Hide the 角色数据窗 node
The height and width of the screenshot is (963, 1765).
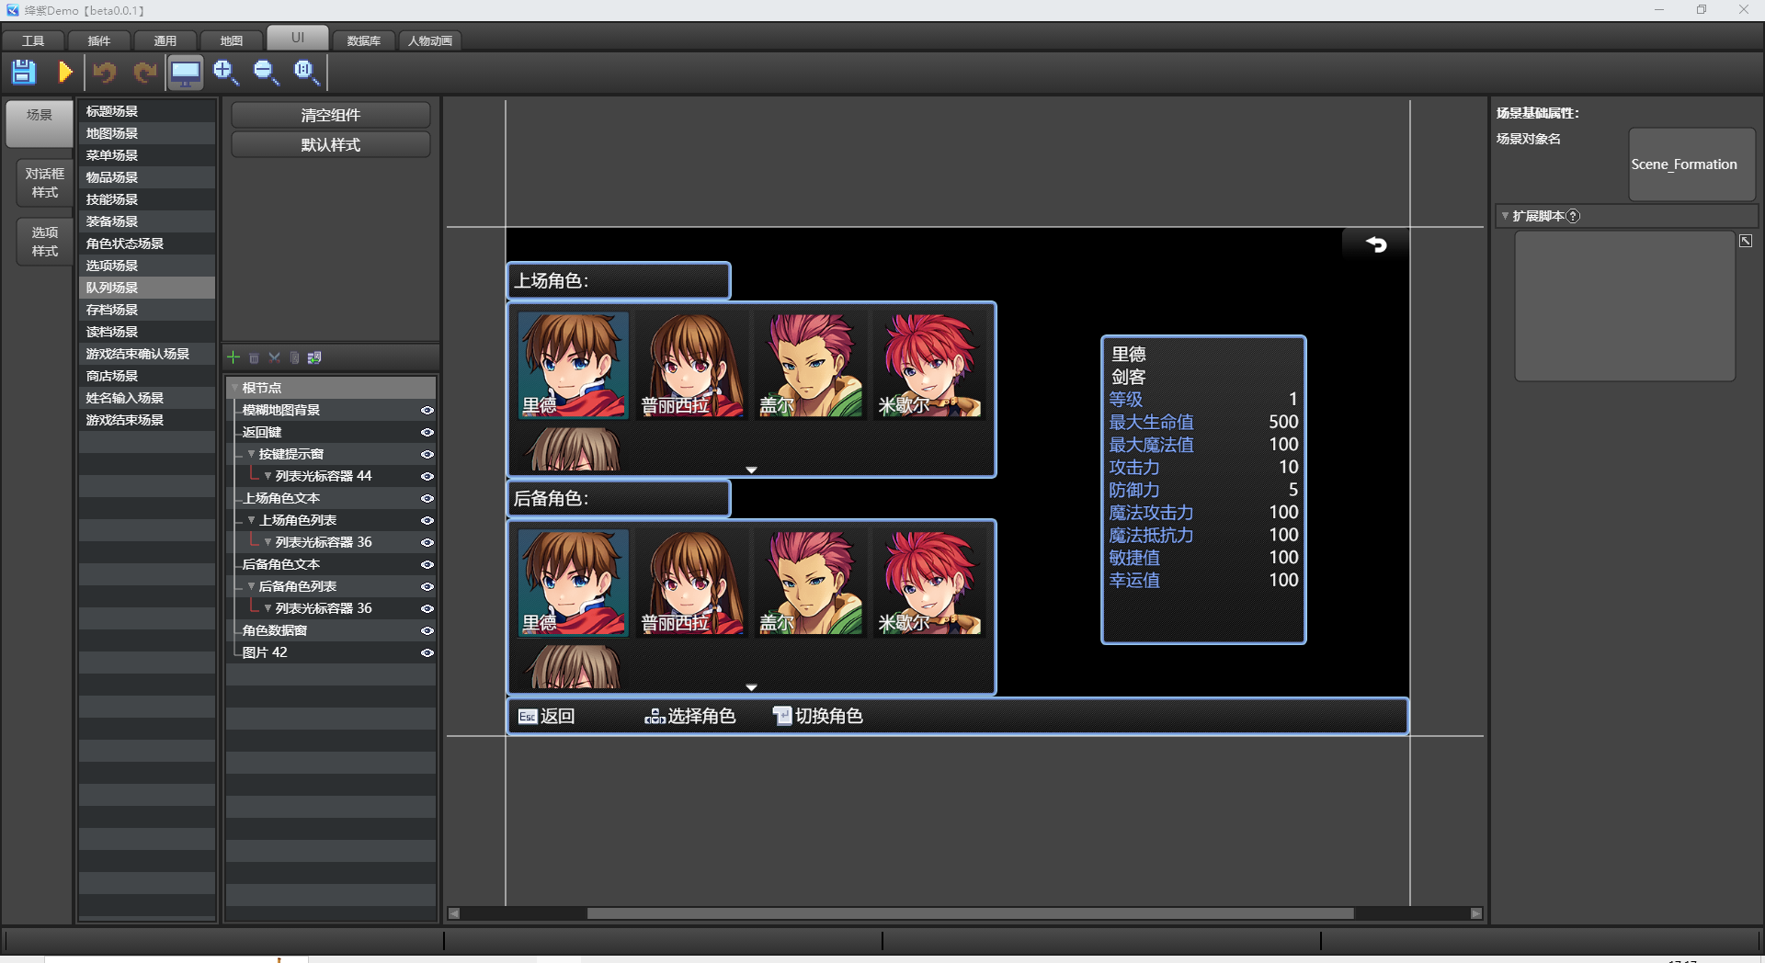[427, 631]
